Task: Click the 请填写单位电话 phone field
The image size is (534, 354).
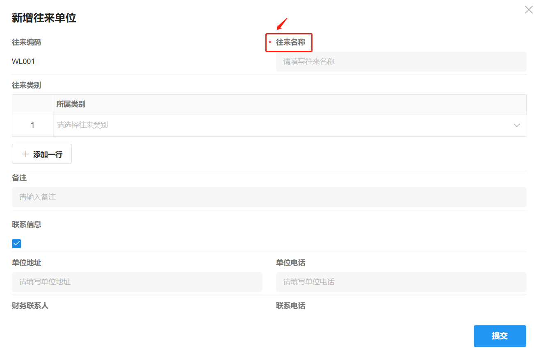Action: pyautogui.click(x=401, y=282)
